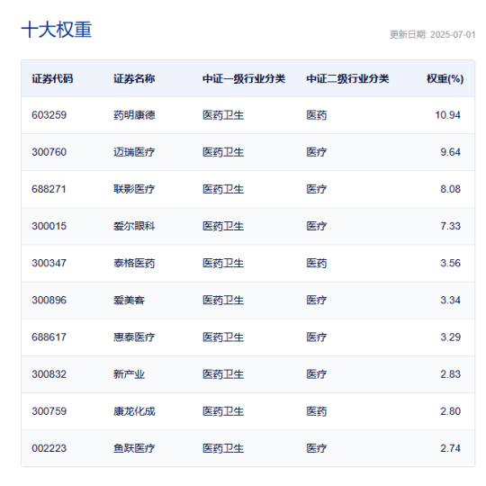Screen dimensions: 486x486
Task: Click 泰格医药 security name
Action: click(x=134, y=264)
